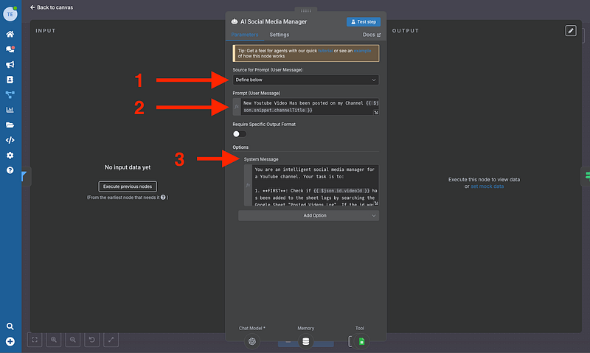Image resolution: width=590 pixels, height=353 pixels.
Task: Switch to the Settings tab
Action: coord(279,35)
